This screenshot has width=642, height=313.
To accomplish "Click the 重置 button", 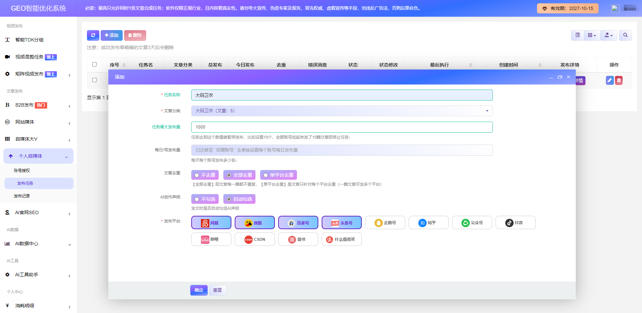I will (x=218, y=290).
